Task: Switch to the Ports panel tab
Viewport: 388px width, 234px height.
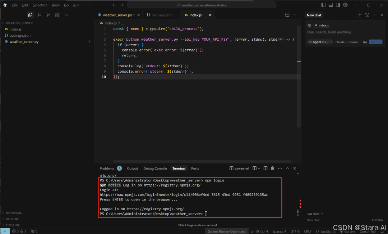Action: 195,168
